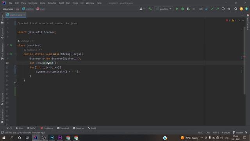Open the Bookmarks tool window
Viewport: 250px width, 141px height.
[2, 116]
